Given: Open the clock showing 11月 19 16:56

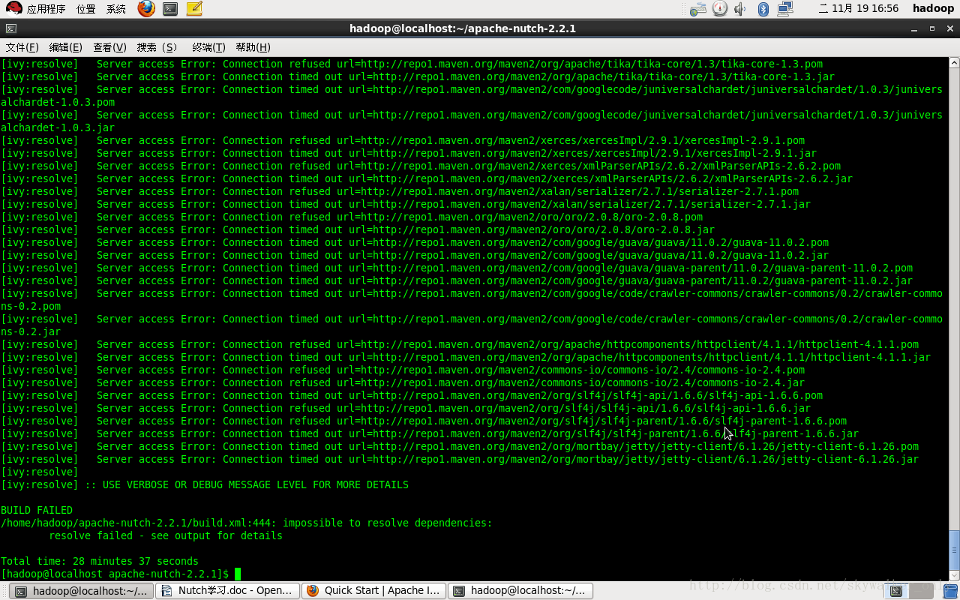Looking at the screenshot, I should point(858,9).
